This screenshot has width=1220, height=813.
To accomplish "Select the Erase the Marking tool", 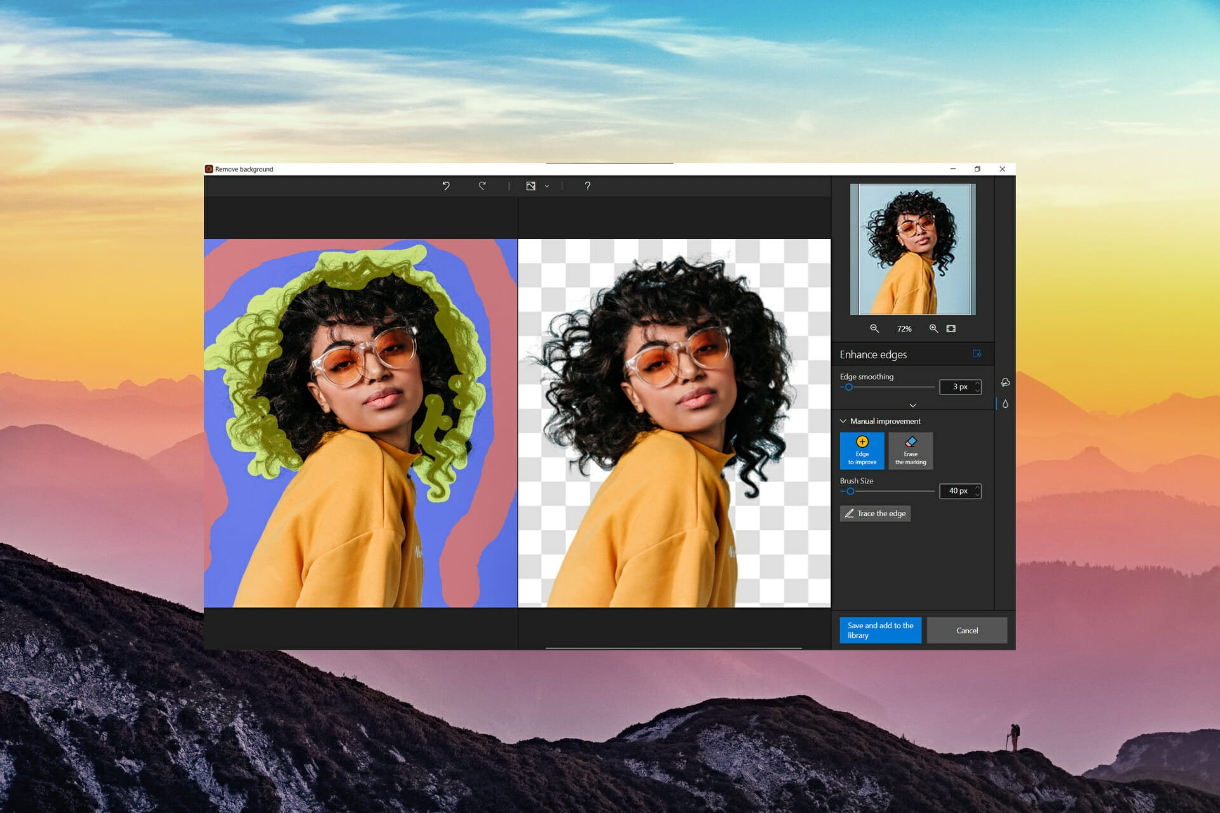I will pyautogui.click(x=911, y=450).
